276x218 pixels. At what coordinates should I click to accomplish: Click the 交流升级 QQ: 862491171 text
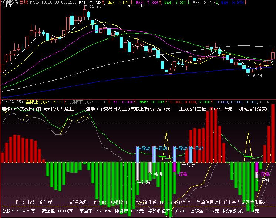coord(163,202)
